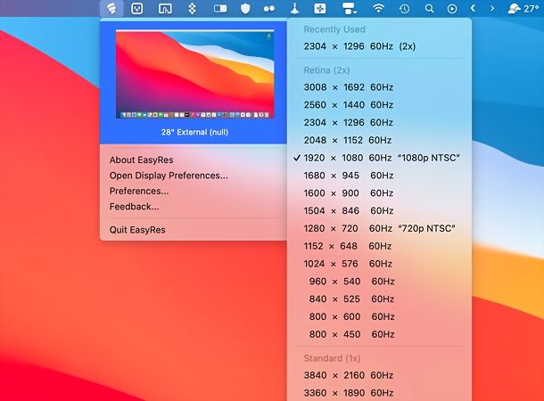The image size is (544, 401).
Task: Open Spotlight search magnifier icon
Action: point(429,8)
